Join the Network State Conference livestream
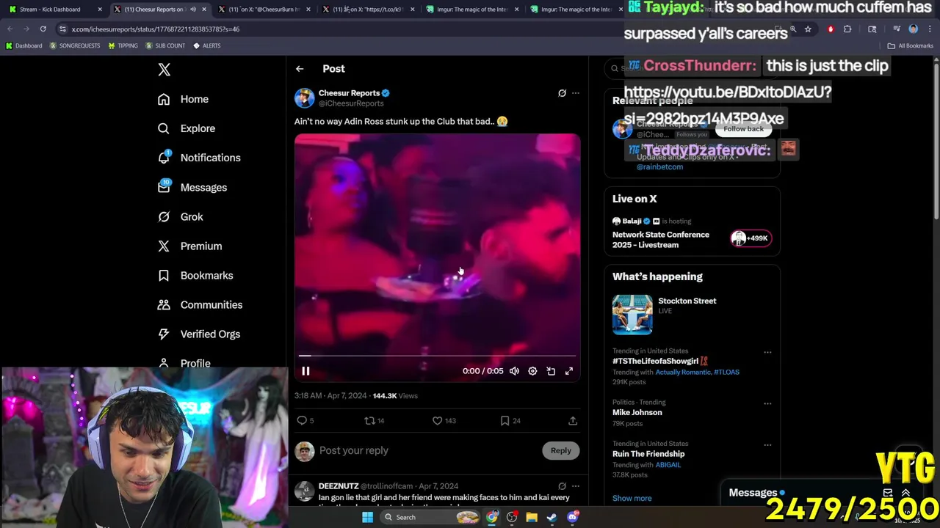This screenshot has width=940, height=528. tap(661, 240)
